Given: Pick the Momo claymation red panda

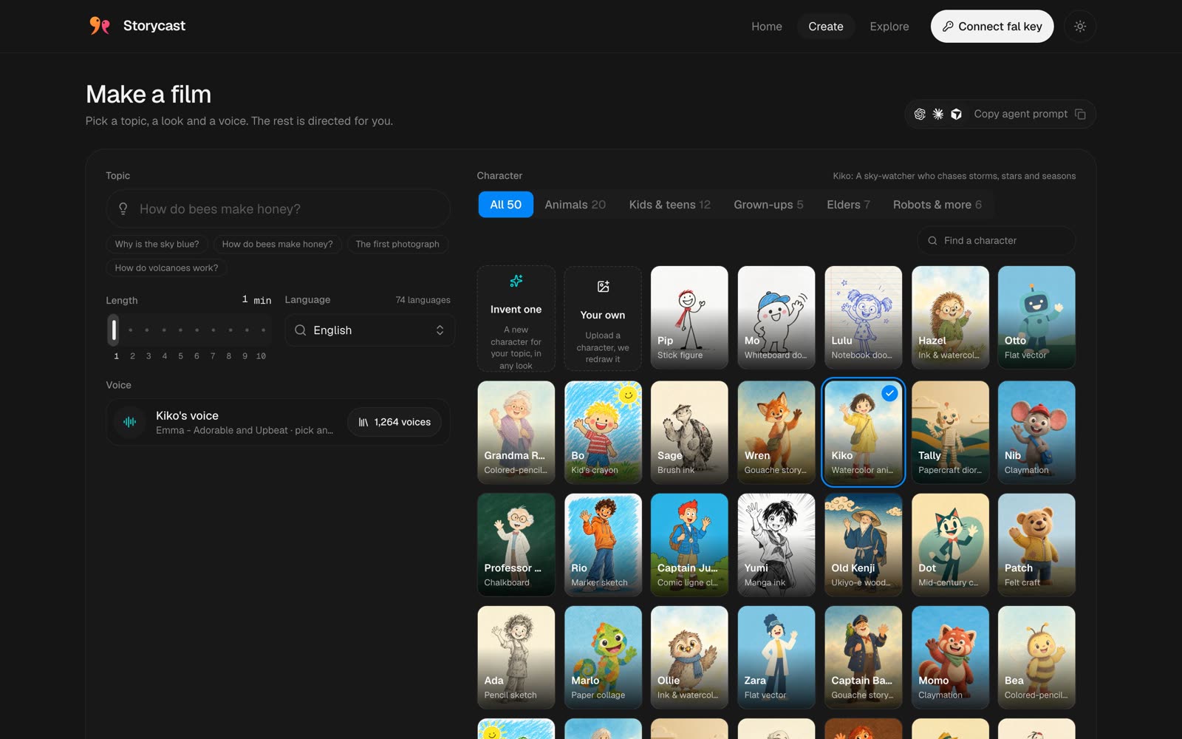Looking at the screenshot, I should coord(950,657).
